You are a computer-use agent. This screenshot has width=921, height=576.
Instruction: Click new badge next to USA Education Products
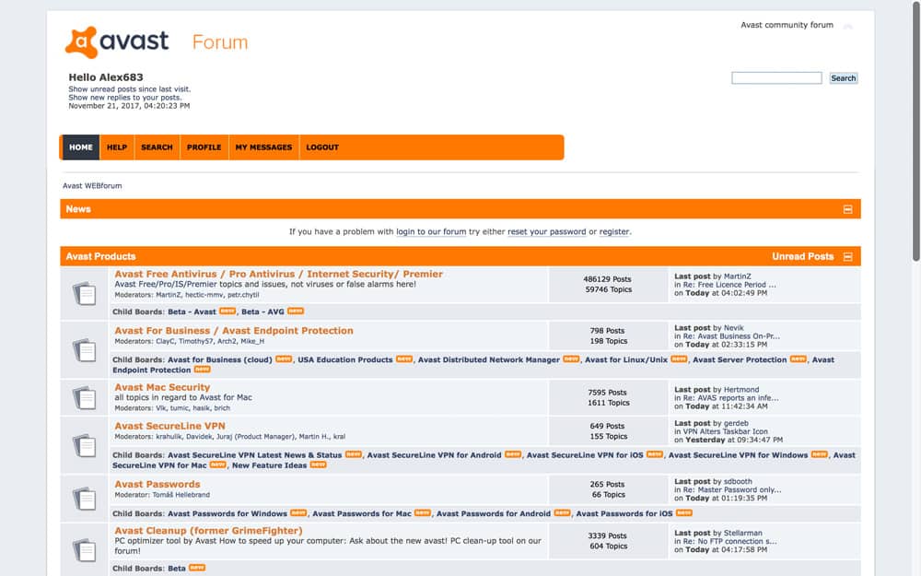click(404, 359)
